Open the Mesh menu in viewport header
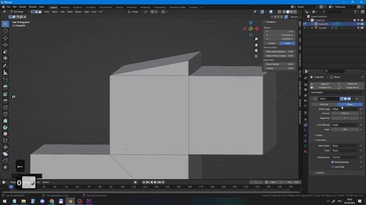 [70, 11]
